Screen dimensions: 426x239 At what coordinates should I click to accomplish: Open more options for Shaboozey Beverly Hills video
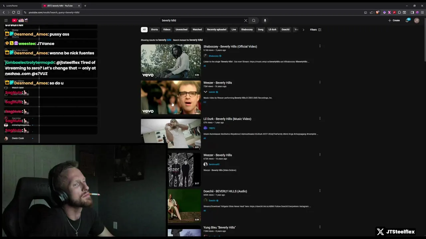click(320, 46)
